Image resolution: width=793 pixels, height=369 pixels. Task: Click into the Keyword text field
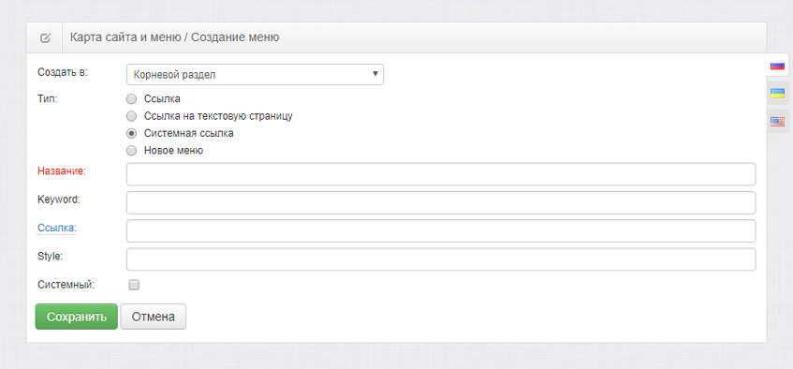pyautogui.click(x=441, y=202)
